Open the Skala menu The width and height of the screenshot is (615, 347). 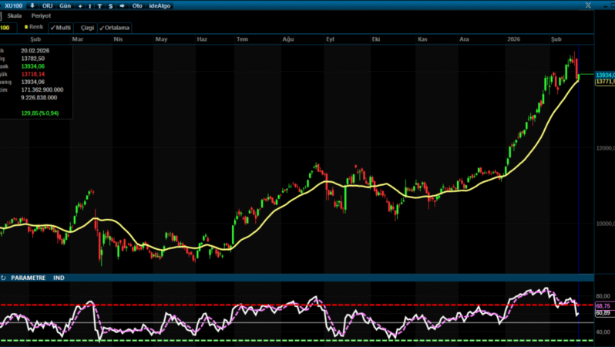[x=15, y=15]
